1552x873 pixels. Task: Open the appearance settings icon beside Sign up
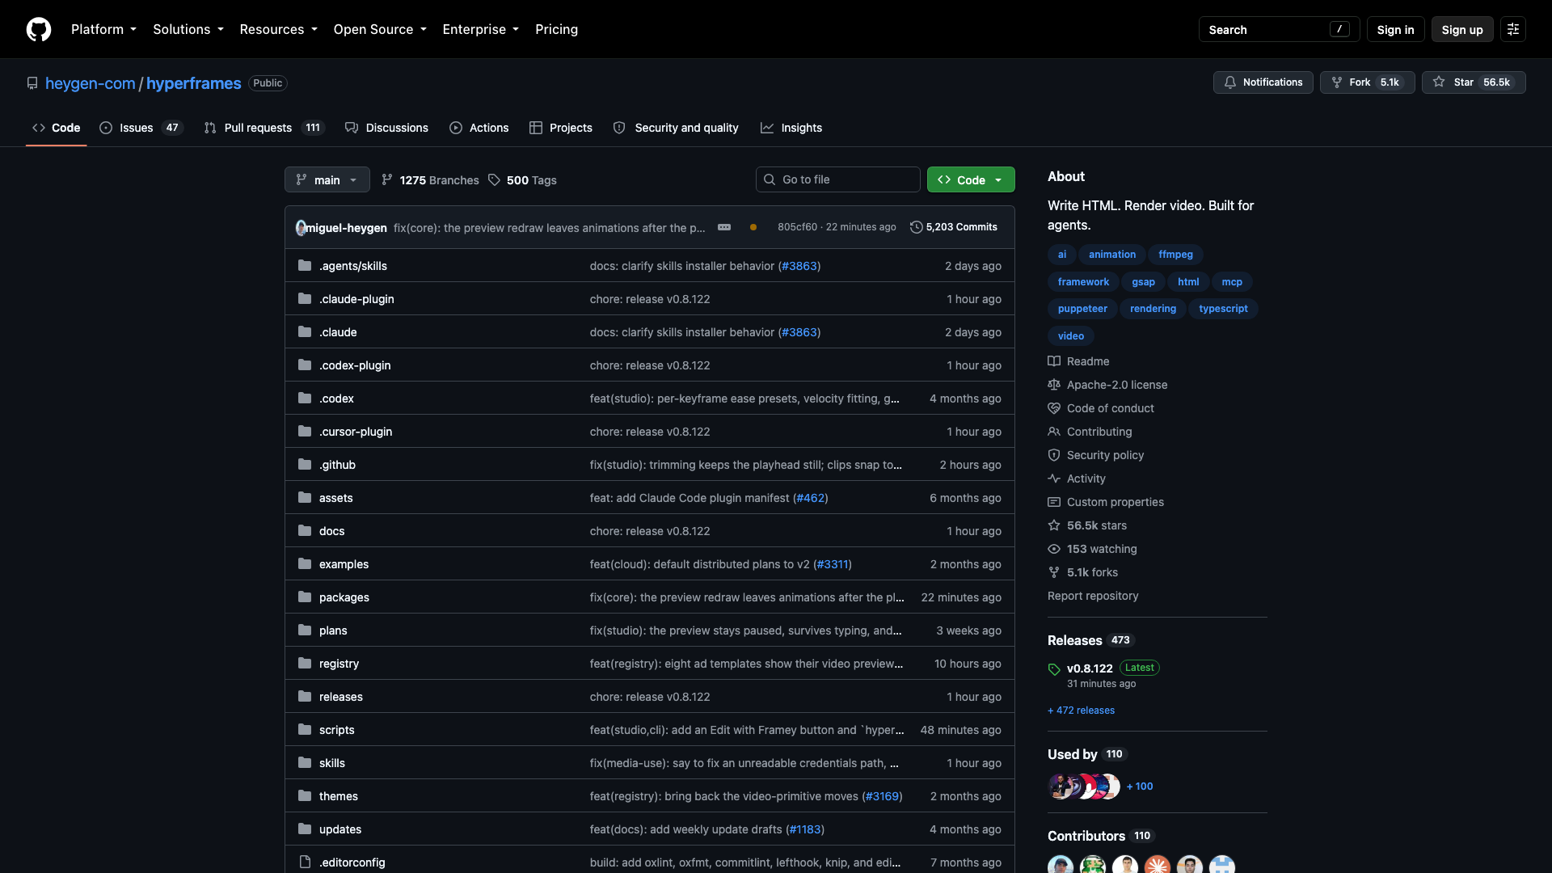[1513, 29]
